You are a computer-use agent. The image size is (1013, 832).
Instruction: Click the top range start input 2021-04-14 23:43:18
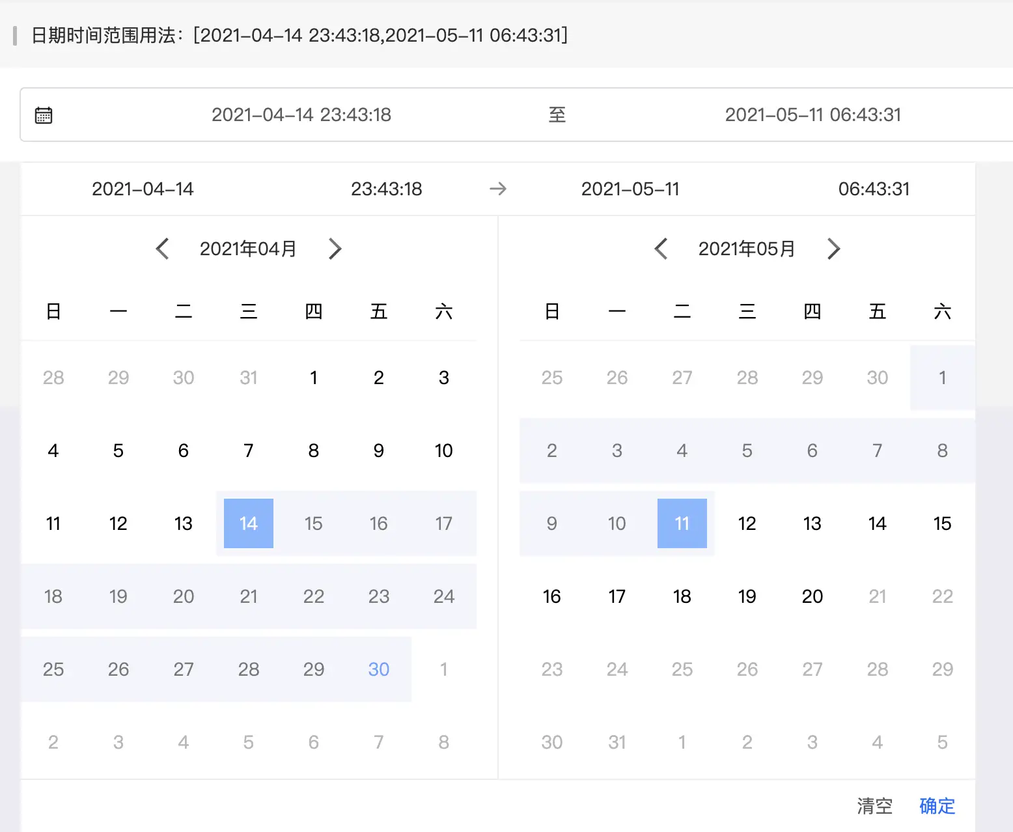[301, 115]
